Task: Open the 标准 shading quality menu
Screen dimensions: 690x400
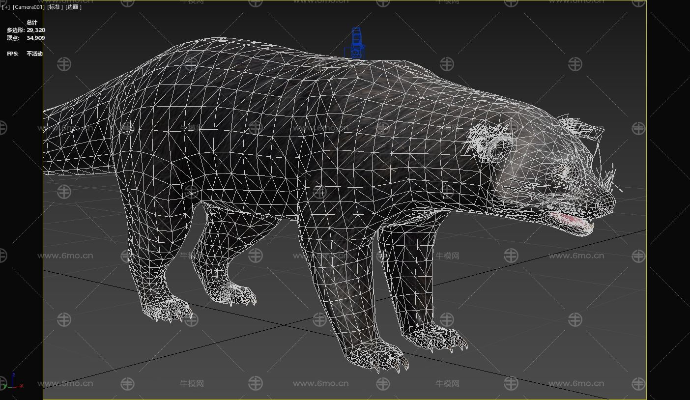Action: (55, 7)
